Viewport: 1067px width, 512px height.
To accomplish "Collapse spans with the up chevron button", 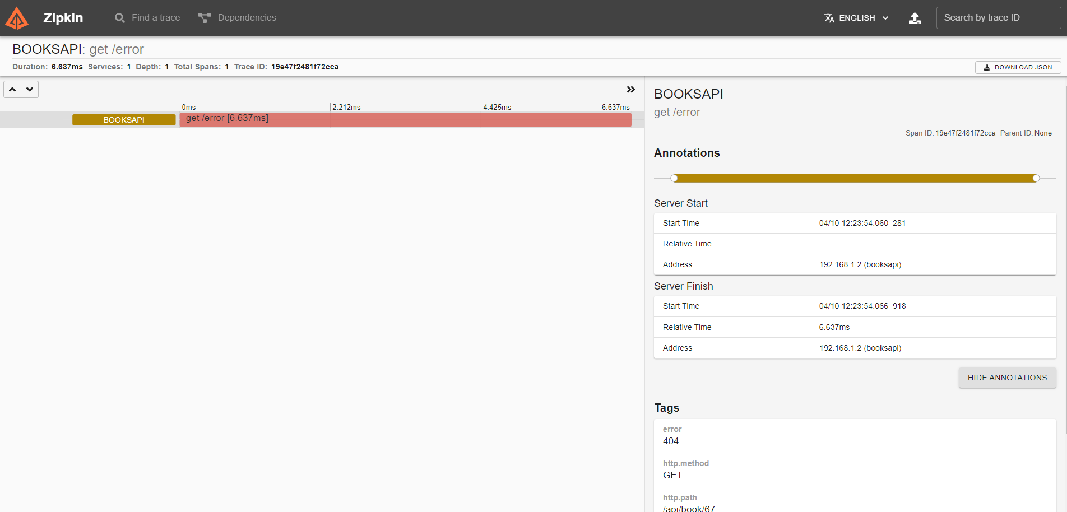I will [x=12, y=90].
